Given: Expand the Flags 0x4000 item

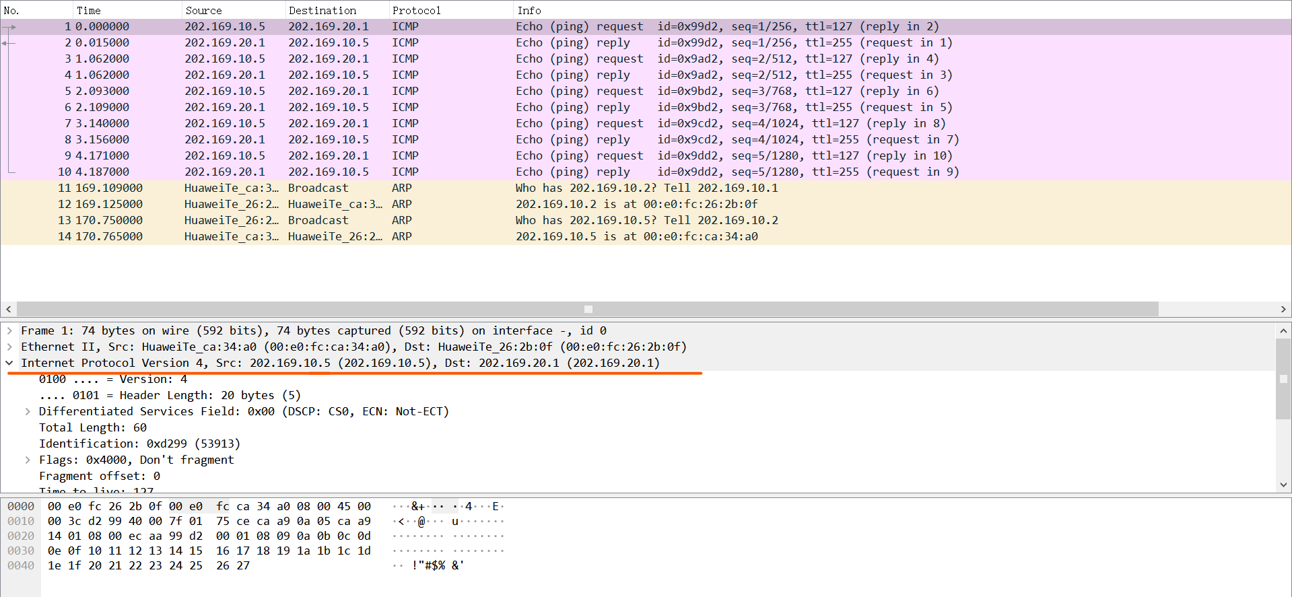Looking at the screenshot, I should point(28,460).
